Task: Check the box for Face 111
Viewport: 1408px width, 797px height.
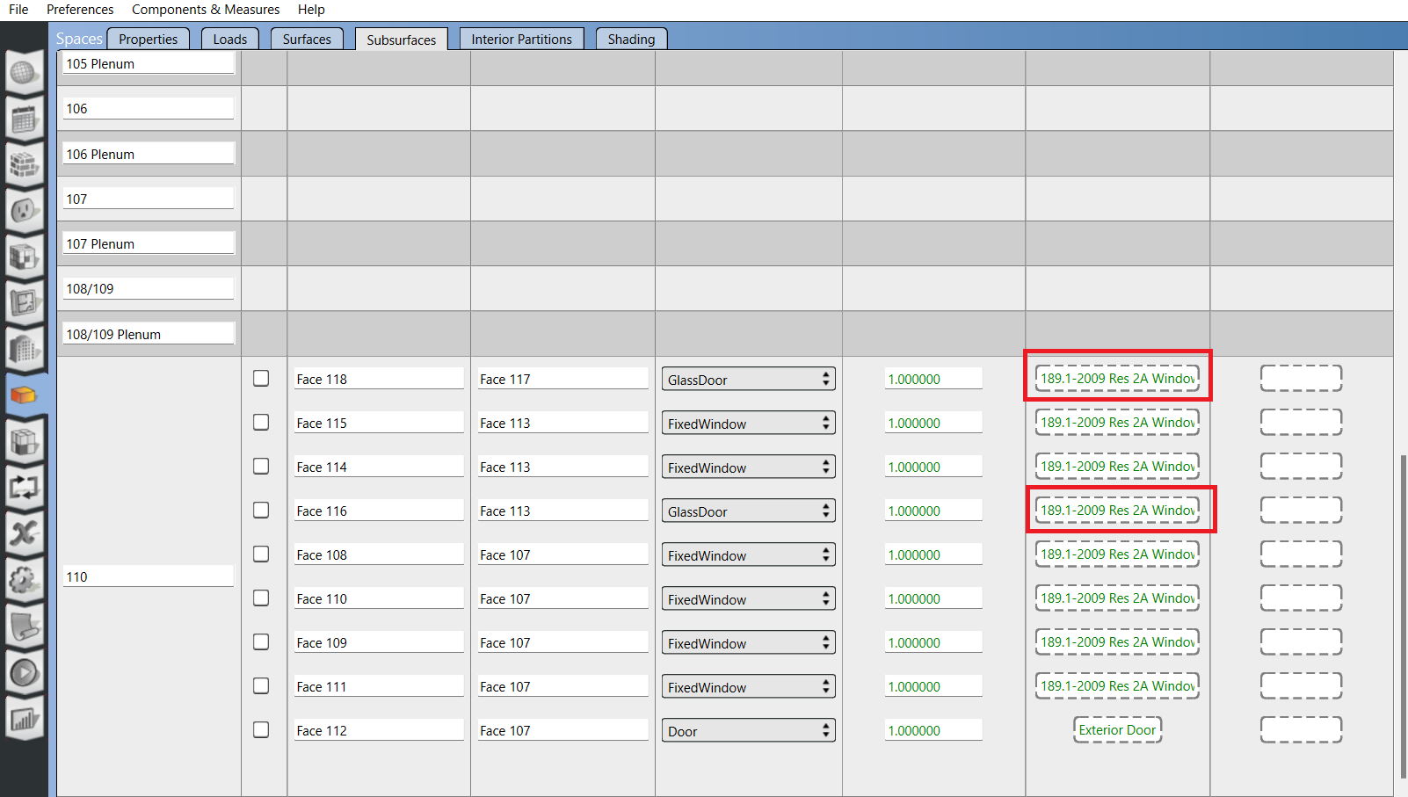Action: point(261,685)
